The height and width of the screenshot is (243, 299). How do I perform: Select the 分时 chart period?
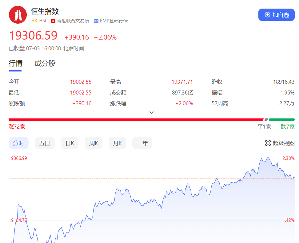tap(18, 143)
